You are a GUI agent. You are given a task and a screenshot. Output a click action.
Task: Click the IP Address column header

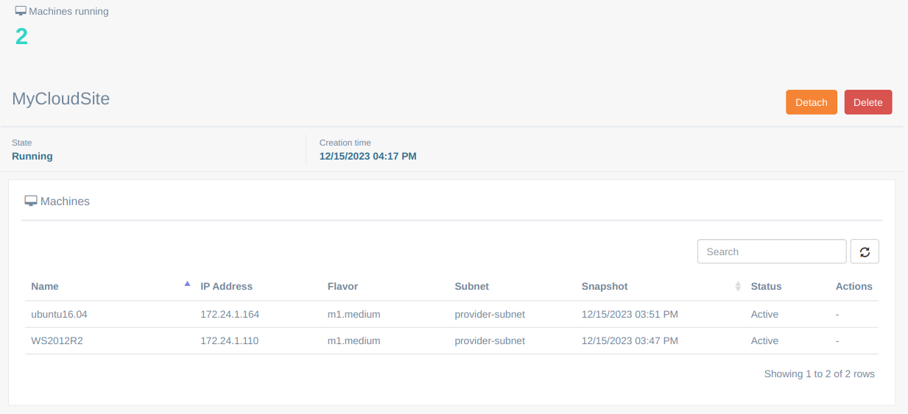tap(226, 286)
